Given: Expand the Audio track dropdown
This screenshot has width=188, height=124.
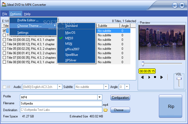Looking at the screenshot, I should click(60, 87).
